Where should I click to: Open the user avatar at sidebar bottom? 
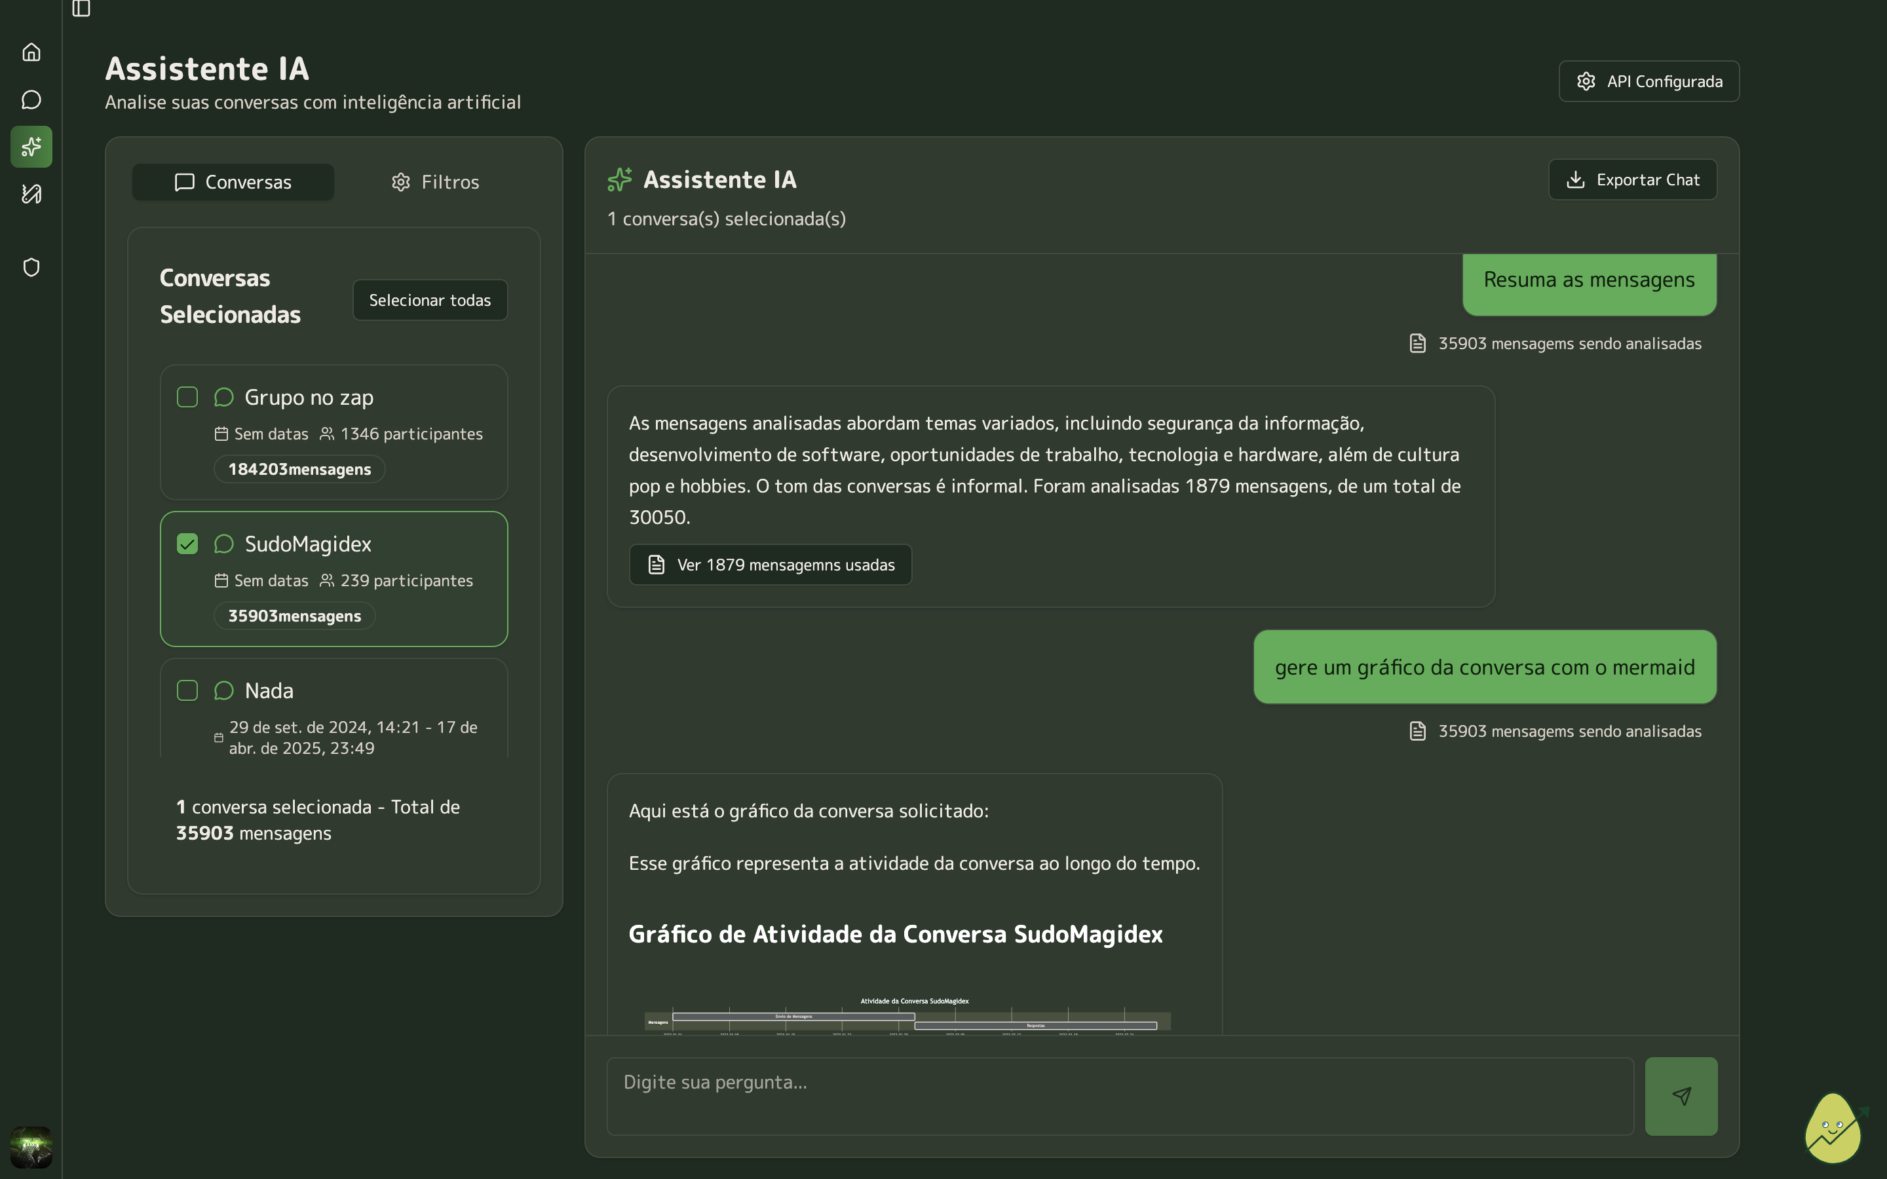pyautogui.click(x=31, y=1146)
